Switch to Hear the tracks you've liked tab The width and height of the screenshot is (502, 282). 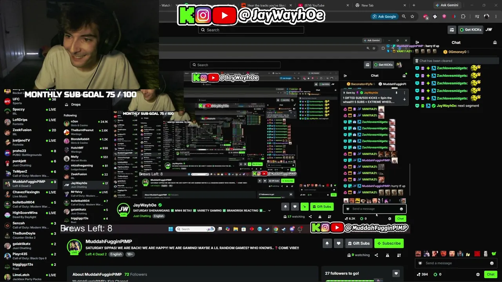pyautogui.click(x=267, y=5)
